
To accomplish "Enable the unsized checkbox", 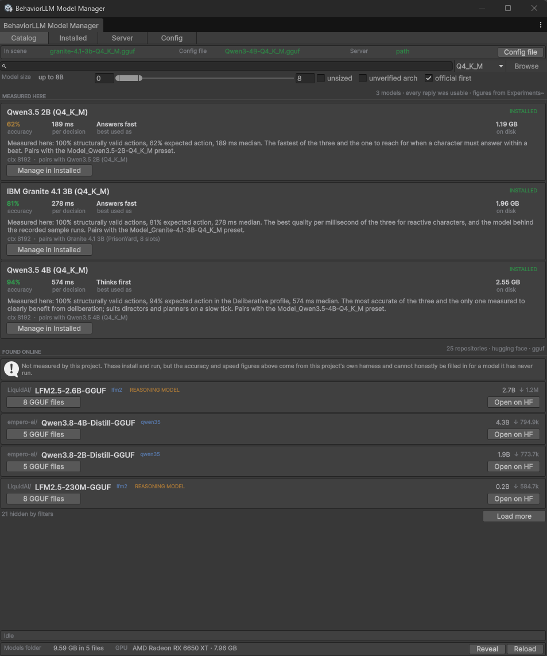I will tap(321, 78).
